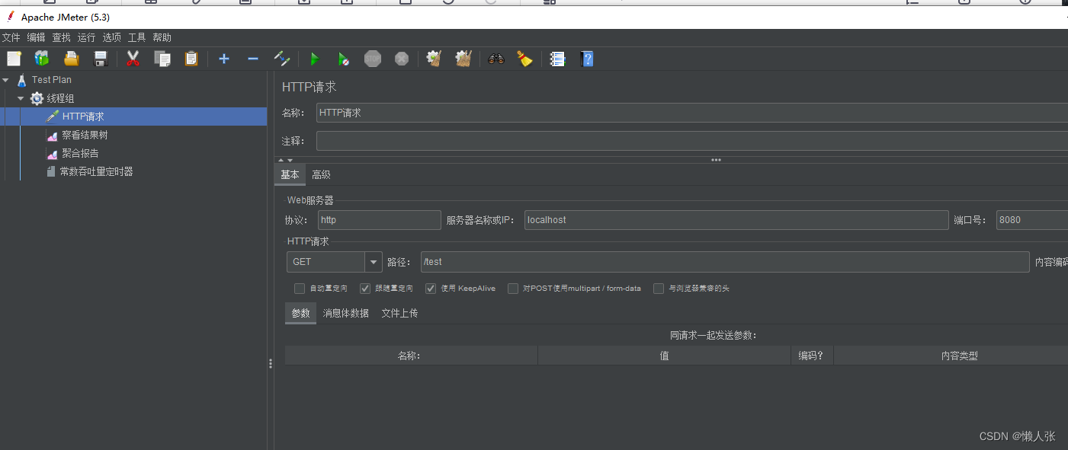Select the 察看结果树 tree item
Screen dimensions: 1068x450
coord(84,135)
